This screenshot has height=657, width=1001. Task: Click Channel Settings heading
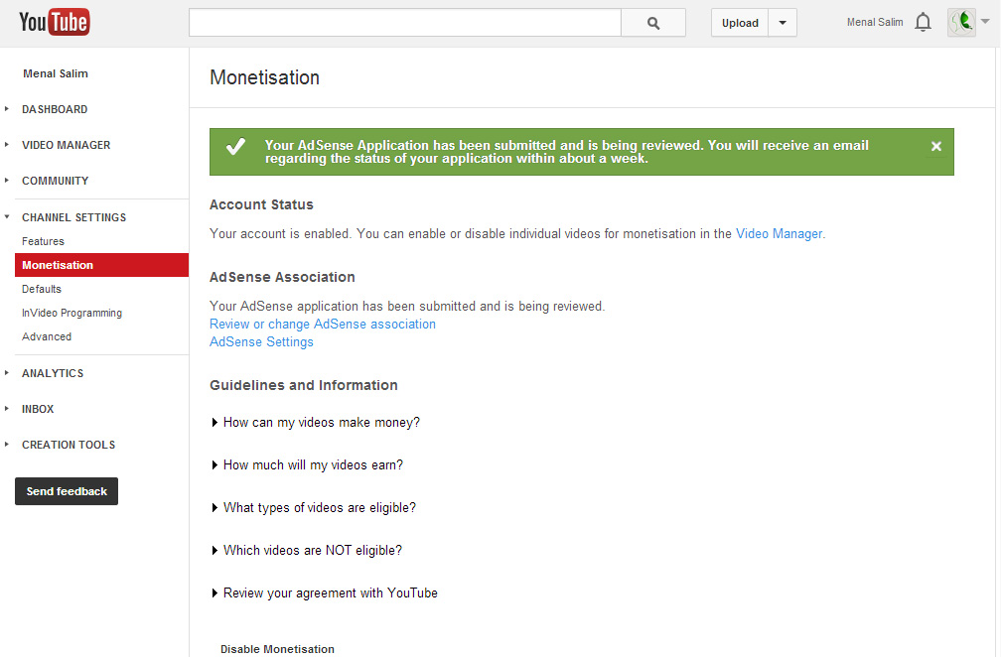click(x=74, y=217)
